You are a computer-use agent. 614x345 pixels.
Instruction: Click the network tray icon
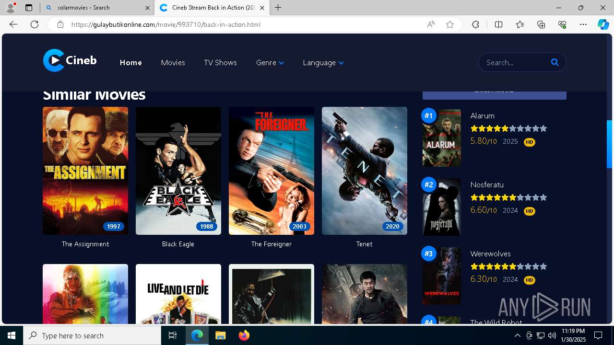pos(541,335)
